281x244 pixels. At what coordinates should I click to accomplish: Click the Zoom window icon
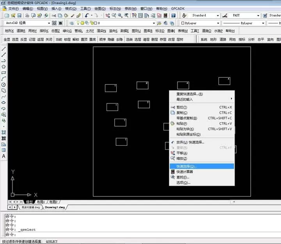click(120, 16)
